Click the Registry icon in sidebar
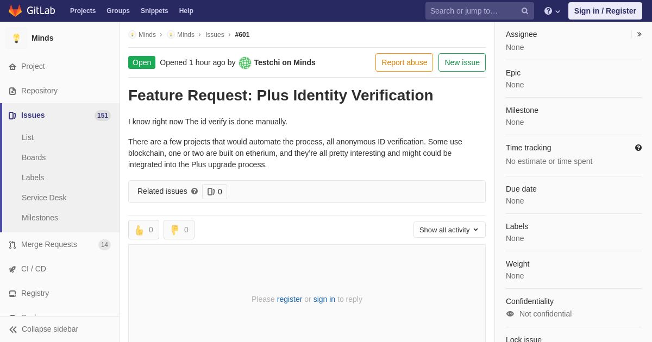The width and height of the screenshot is (652, 342). [x=12, y=294]
